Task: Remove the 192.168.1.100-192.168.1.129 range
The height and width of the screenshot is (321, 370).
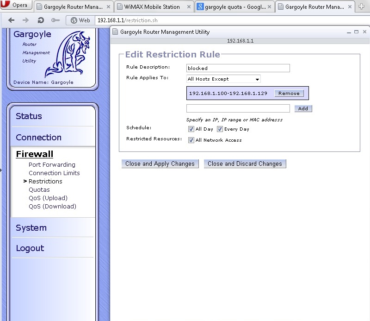Action: (x=289, y=94)
